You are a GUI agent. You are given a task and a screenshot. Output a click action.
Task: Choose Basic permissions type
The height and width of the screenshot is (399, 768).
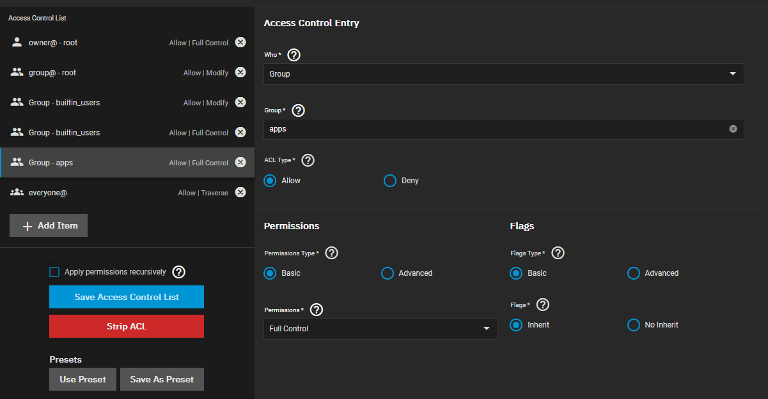(x=270, y=273)
